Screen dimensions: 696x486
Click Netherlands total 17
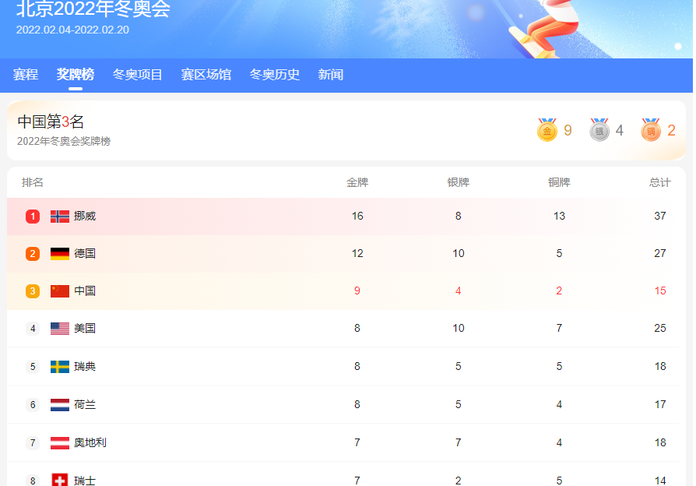coord(660,404)
